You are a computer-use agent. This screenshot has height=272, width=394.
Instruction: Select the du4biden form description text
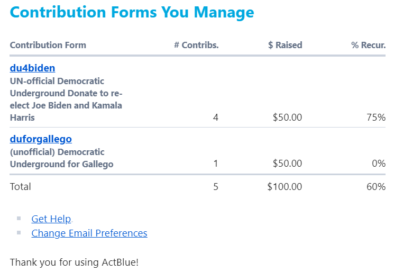(66, 99)
